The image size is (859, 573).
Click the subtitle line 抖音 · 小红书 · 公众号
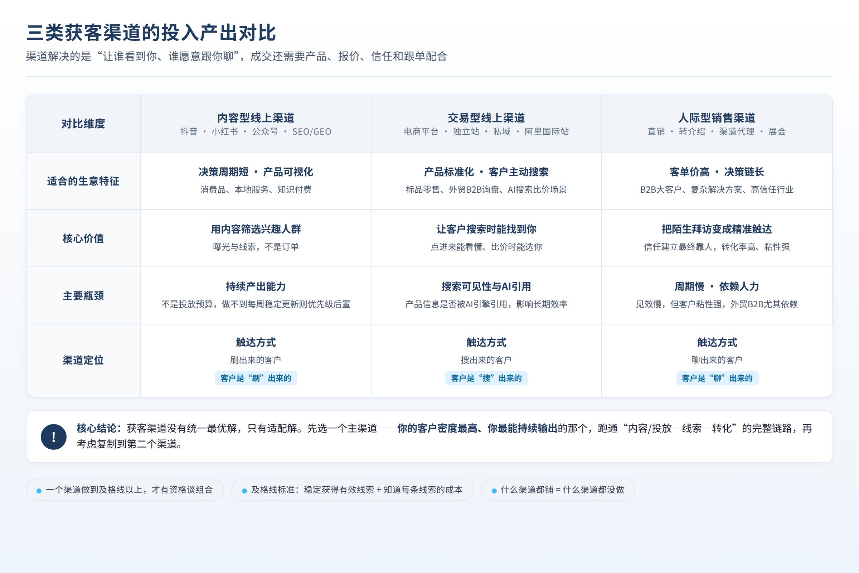[229, 131]
